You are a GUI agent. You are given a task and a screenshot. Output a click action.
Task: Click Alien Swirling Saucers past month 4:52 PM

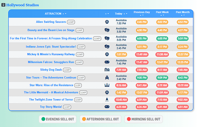tap(183, 22)
